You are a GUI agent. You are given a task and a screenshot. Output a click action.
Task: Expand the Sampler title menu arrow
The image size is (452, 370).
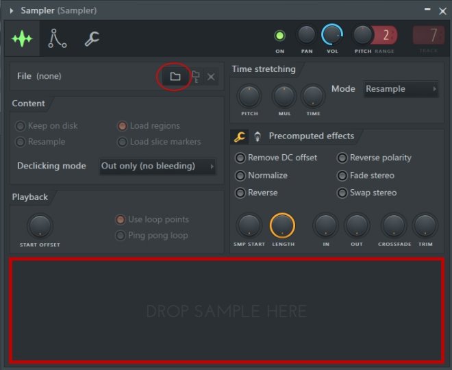12,10
